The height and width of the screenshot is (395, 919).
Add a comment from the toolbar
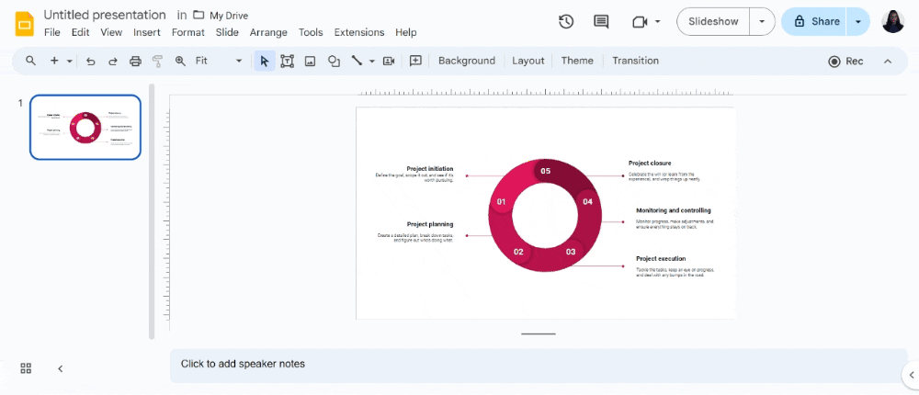point(415,61)
